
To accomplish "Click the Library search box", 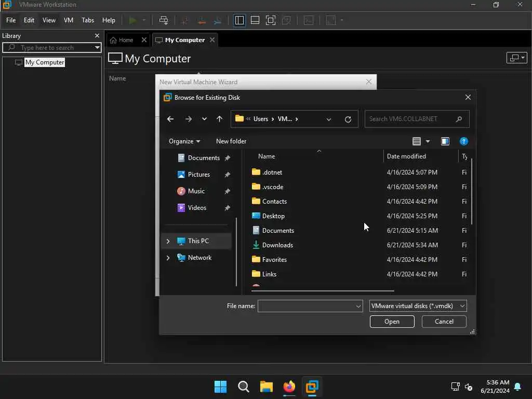I will pyautogui.click(x=51, y=47).
